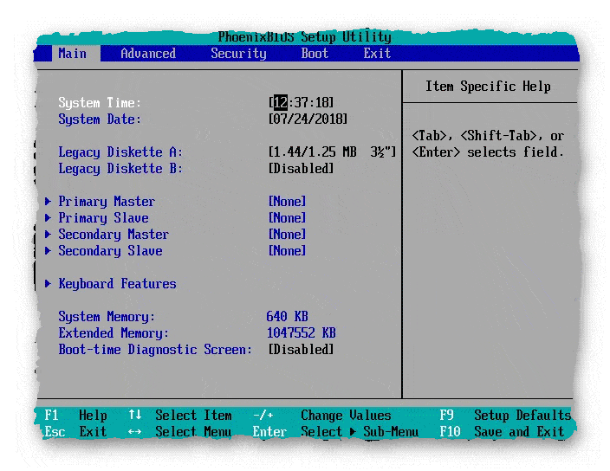Screen dimensions: 610x471
Task: Click the F1 Help hint
Action: 76,416
